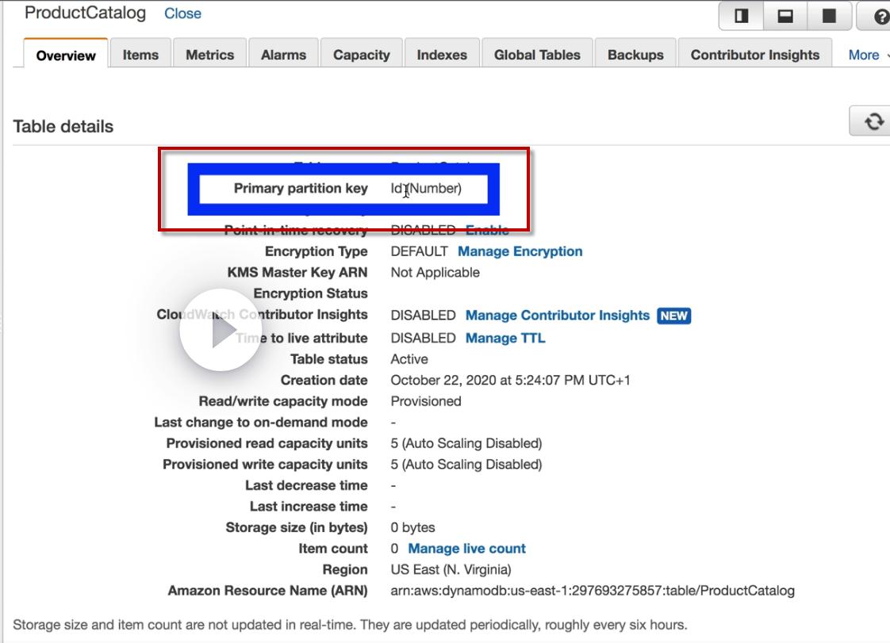Open the Global Tables tab

point(537,55)
